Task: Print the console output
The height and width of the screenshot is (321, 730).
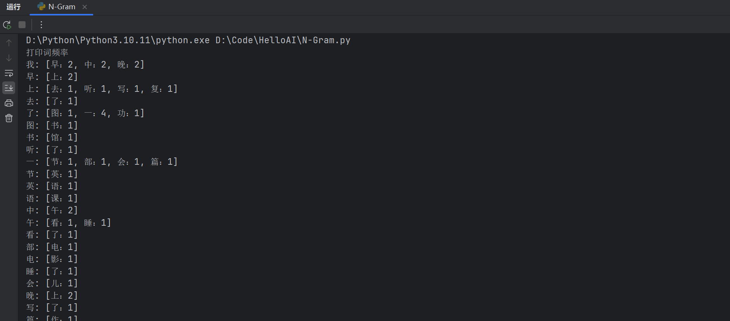Action: pyautogui.click(x=9, y=103)
